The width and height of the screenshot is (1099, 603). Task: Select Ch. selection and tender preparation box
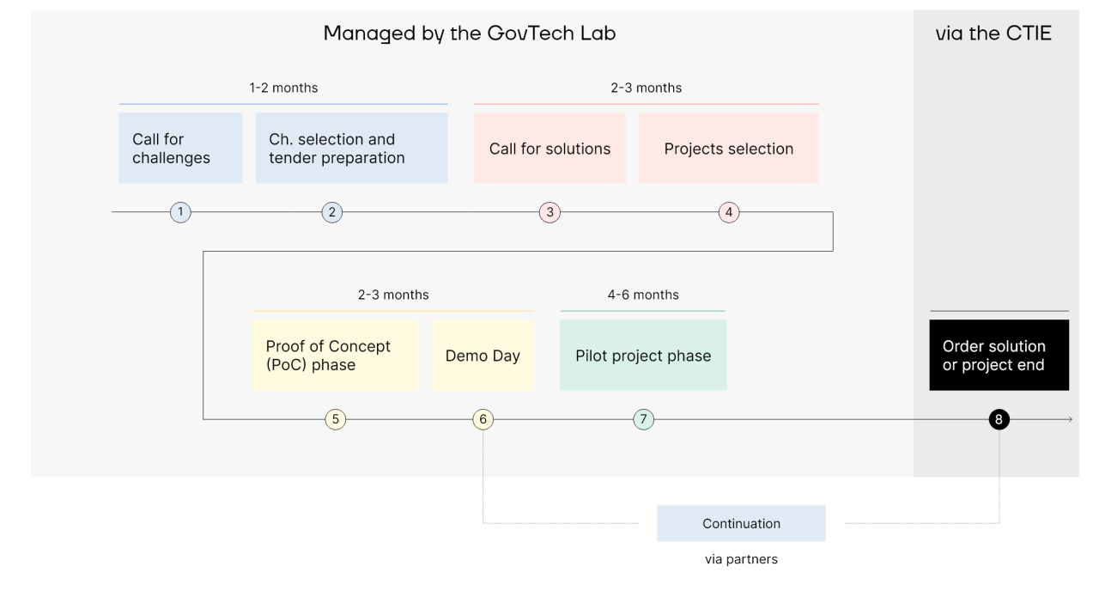352,148
